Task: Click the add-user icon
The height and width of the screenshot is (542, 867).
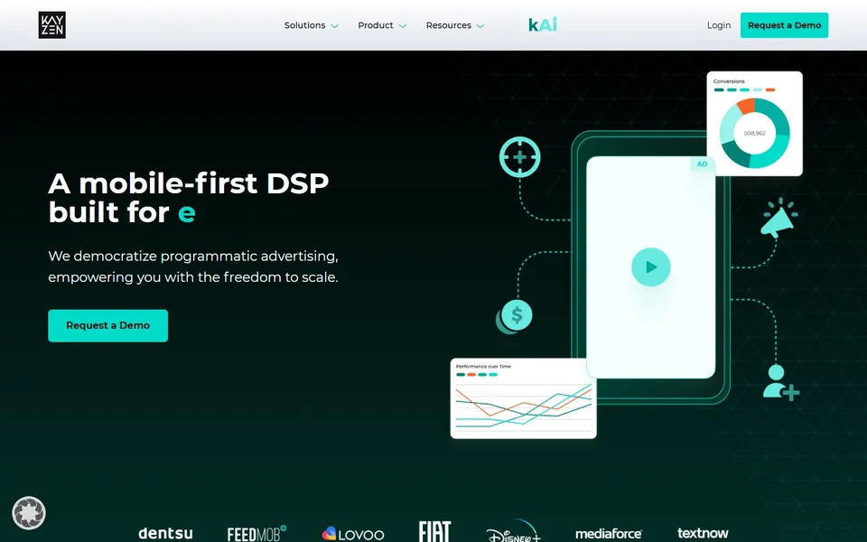Action: (780, 383)
